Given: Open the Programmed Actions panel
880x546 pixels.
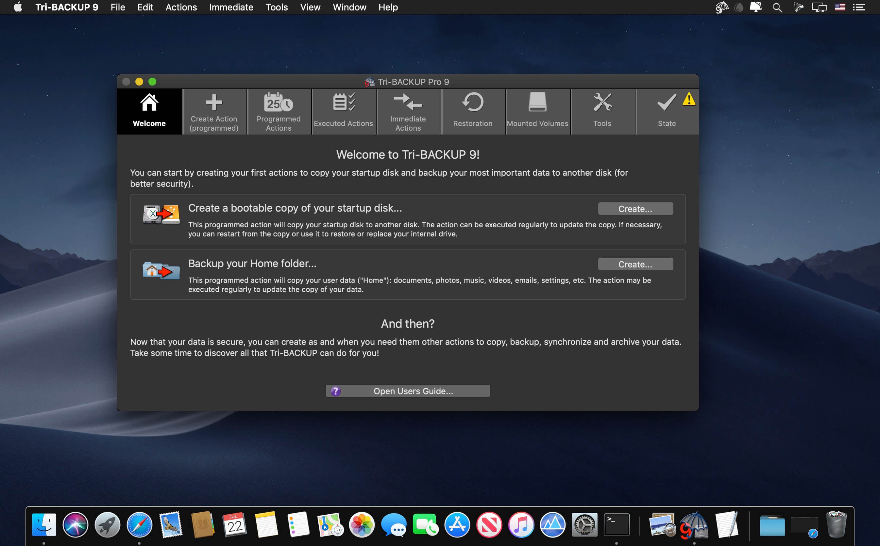Looking at the screenshot, I should click(x=278, y=111).
